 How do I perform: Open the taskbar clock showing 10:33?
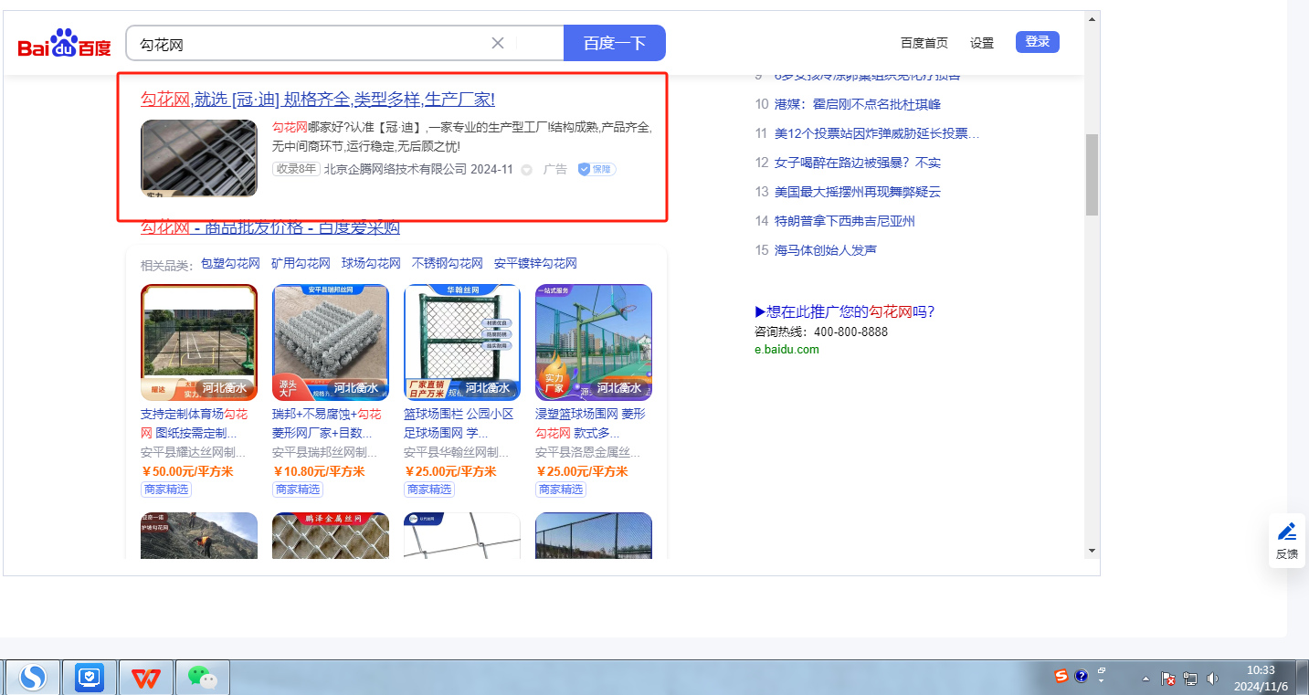tap(1261, 678)
